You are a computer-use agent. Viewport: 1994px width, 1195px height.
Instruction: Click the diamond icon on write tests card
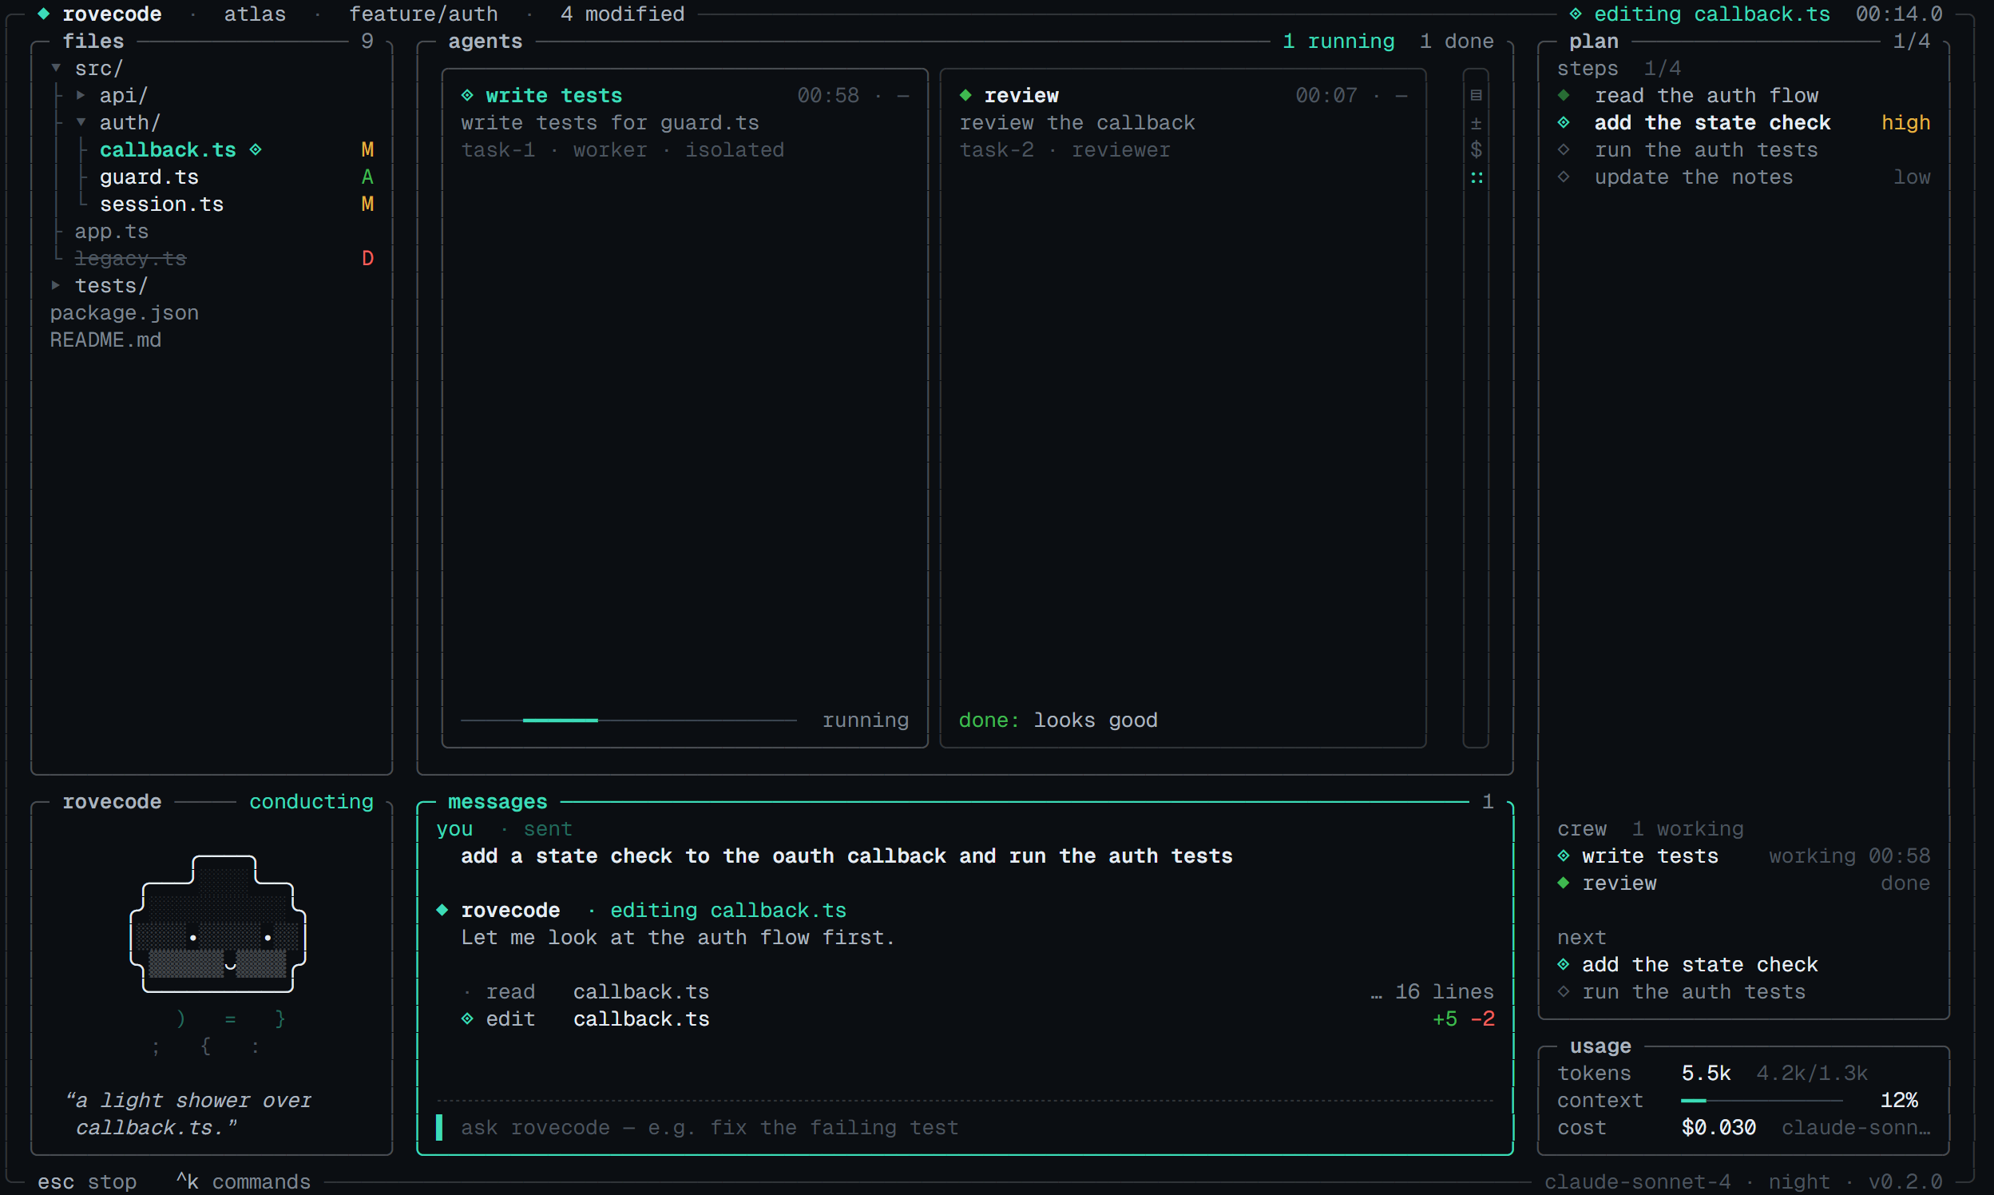pyautogui.click(x=467, y=95)
